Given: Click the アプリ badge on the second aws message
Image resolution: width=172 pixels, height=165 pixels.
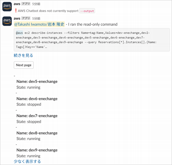Looking at the screenshot, I should click(x=26, y=18).
